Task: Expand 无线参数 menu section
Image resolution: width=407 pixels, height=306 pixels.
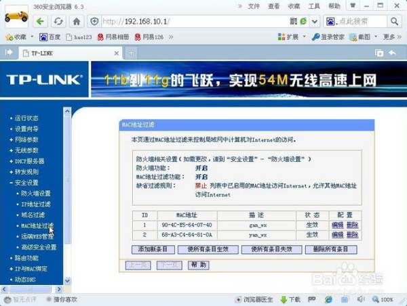Action: click(x=26, y=150)
